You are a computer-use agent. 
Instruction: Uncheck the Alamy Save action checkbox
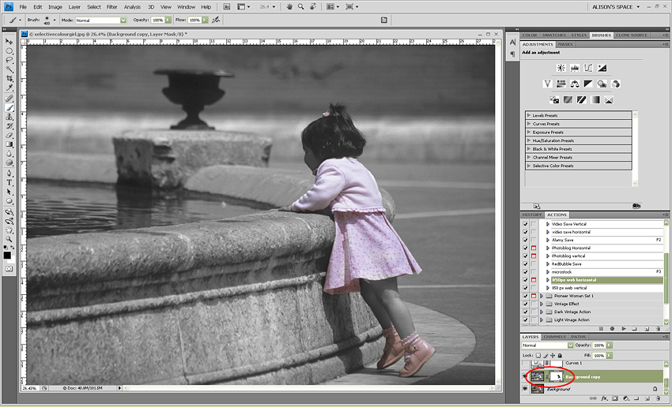526,240
